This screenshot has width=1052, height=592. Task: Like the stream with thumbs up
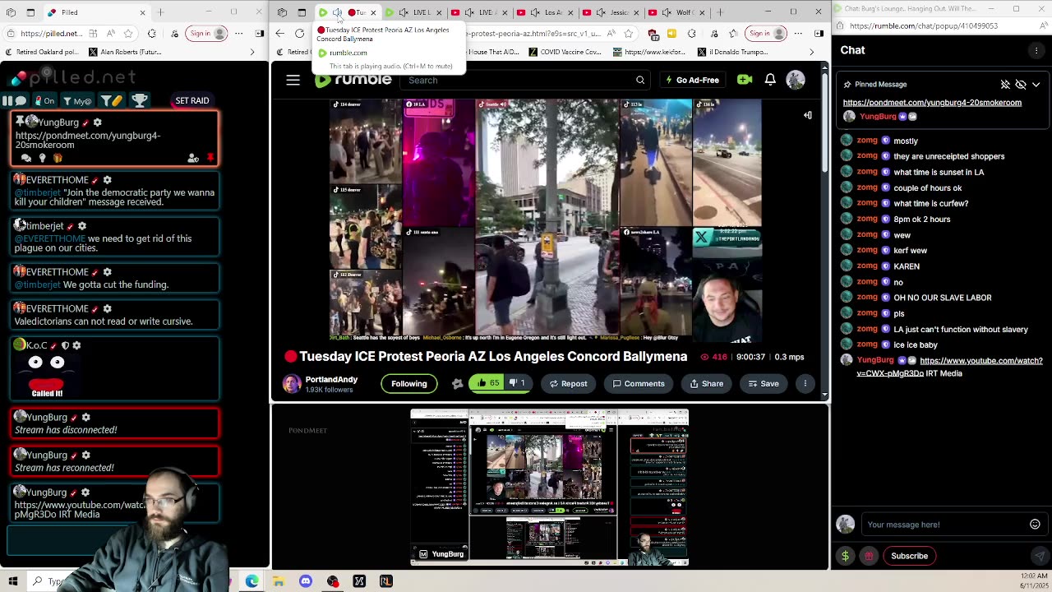coord(487,383)
